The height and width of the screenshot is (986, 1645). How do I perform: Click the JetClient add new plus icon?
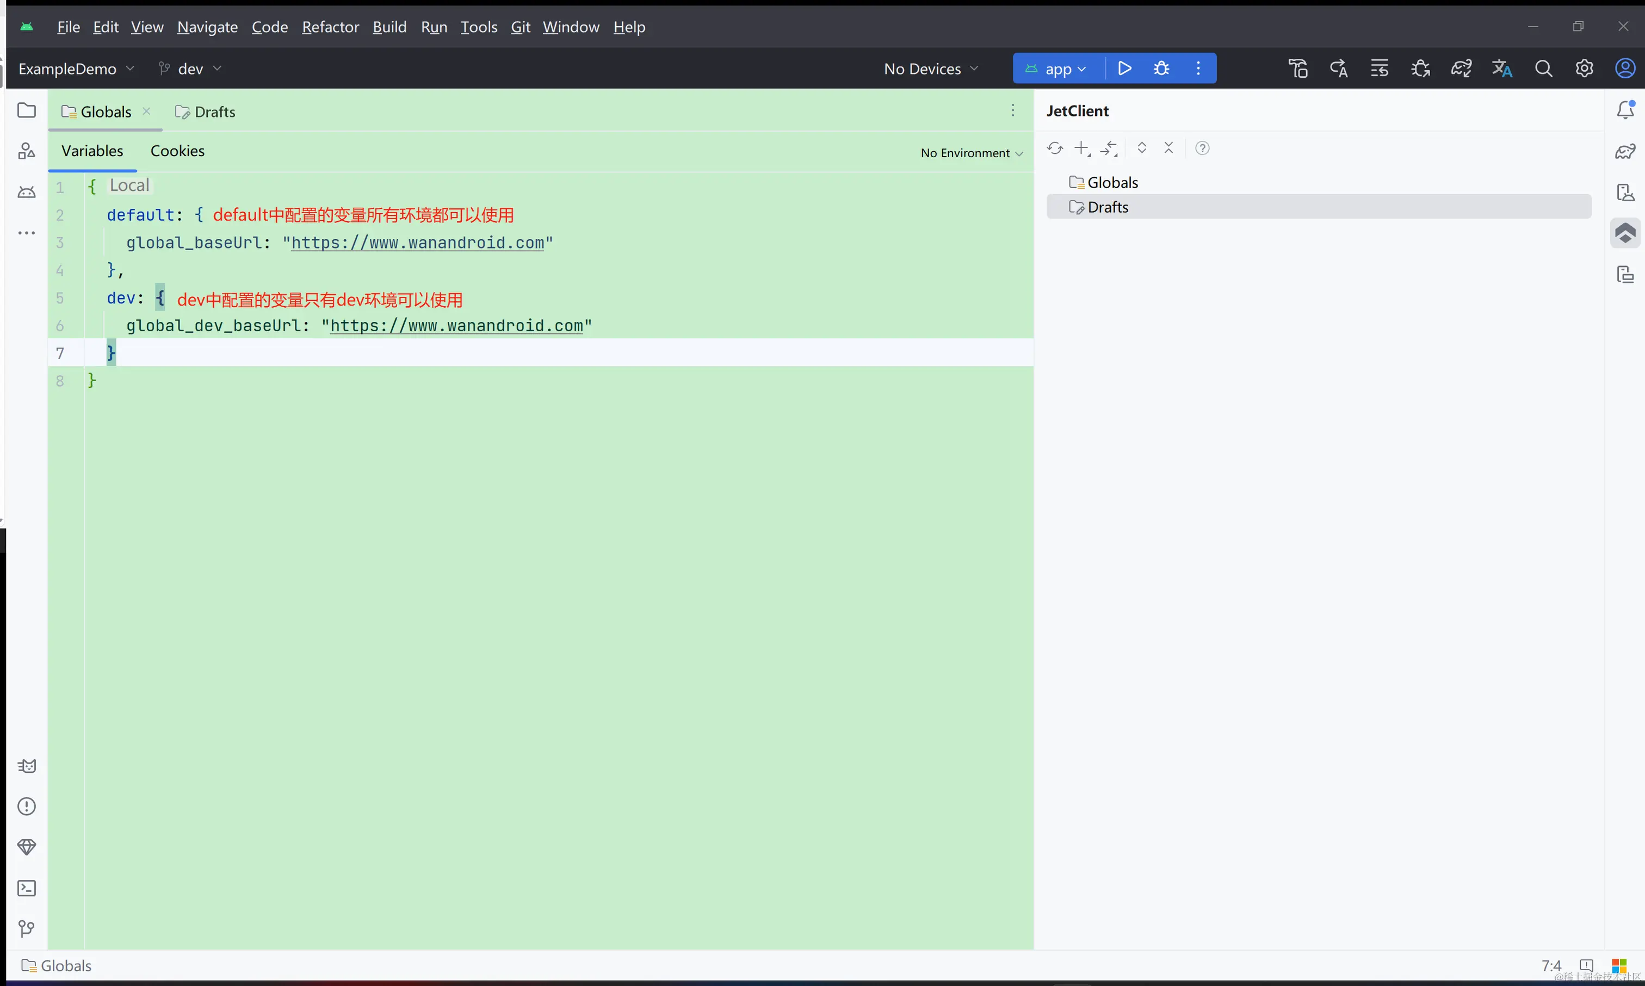pyautogui.click(x=1081, y=148)
